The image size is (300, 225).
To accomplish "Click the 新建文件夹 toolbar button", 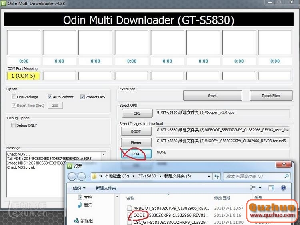I will coord(106,188).
